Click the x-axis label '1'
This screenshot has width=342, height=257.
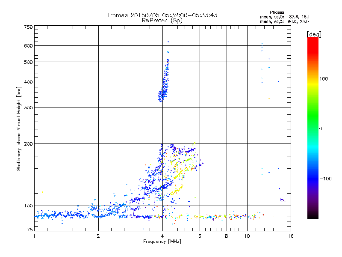coord(34,236)
